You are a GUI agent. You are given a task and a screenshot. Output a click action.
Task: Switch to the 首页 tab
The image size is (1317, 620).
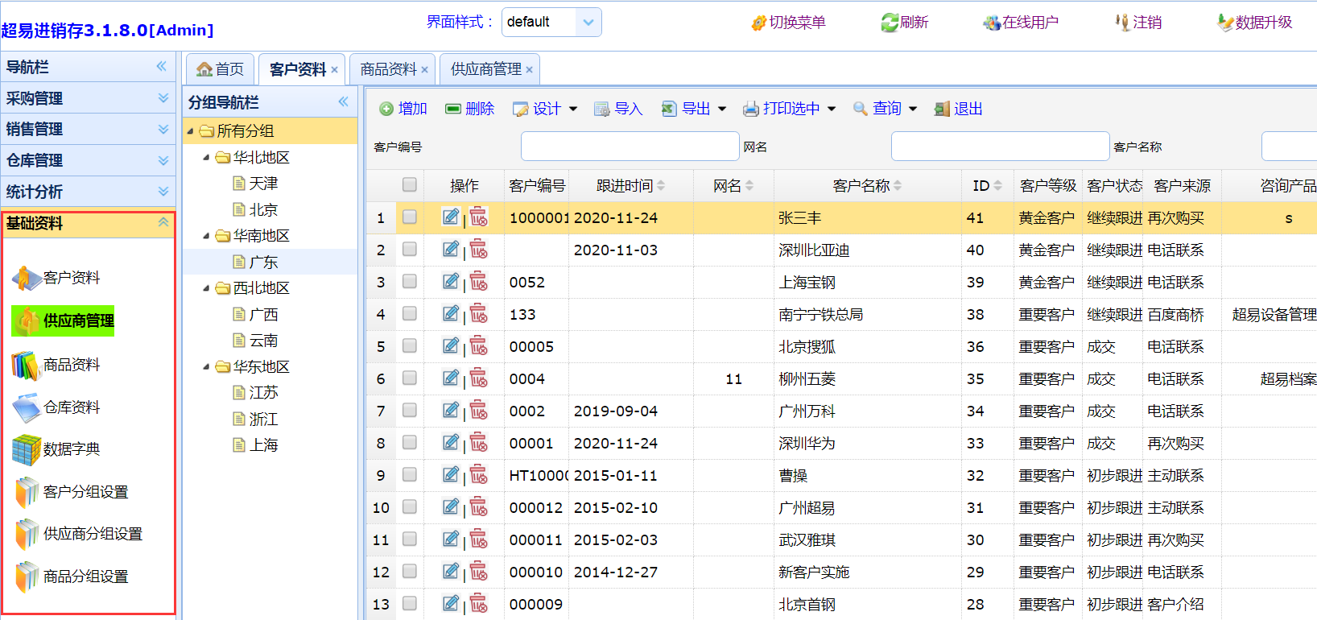click(221, 69)
